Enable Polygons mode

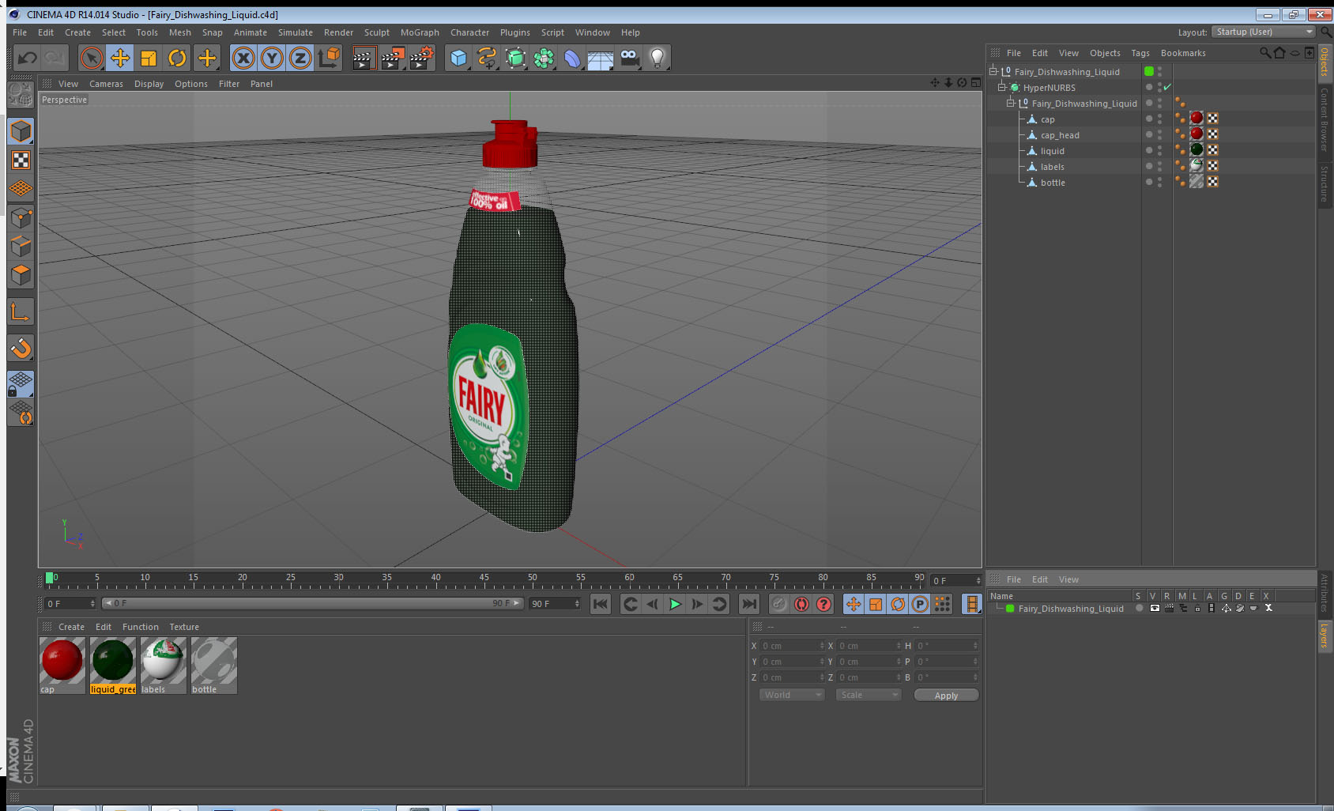pos(21,274)
